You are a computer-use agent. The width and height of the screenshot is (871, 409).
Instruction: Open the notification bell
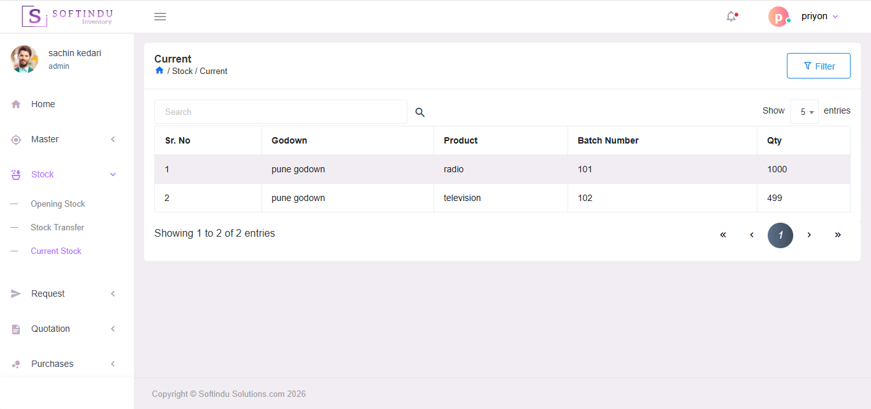tap(731, 16)
